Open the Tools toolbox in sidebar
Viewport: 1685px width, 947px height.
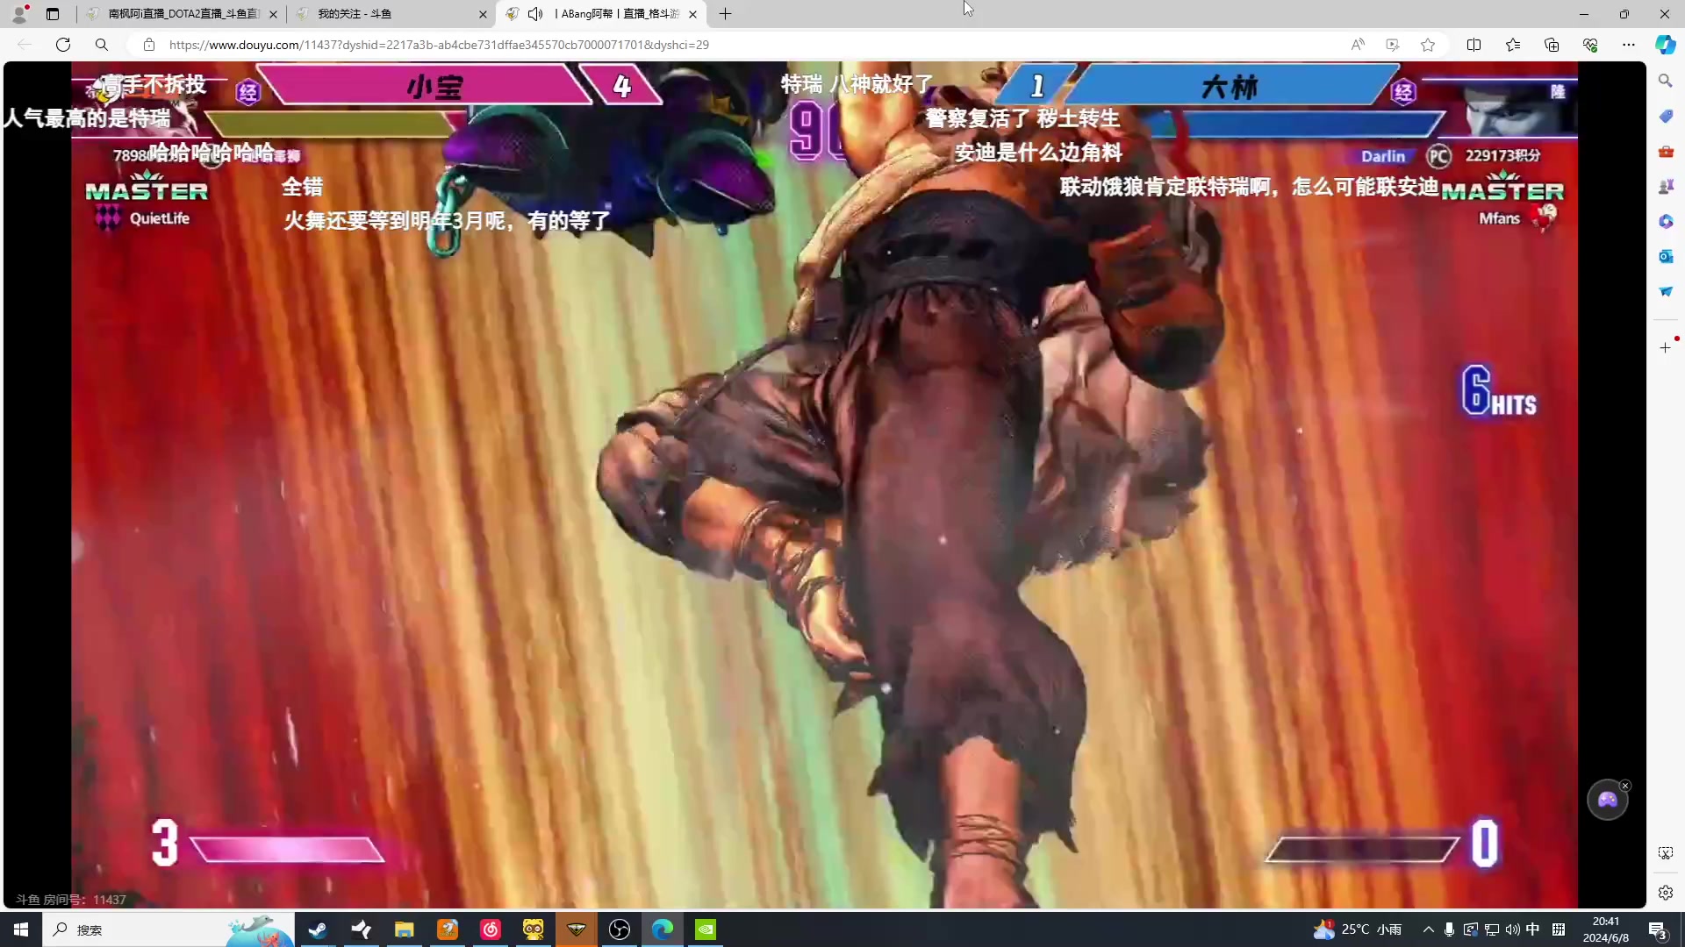click(x=1666, y=151)
